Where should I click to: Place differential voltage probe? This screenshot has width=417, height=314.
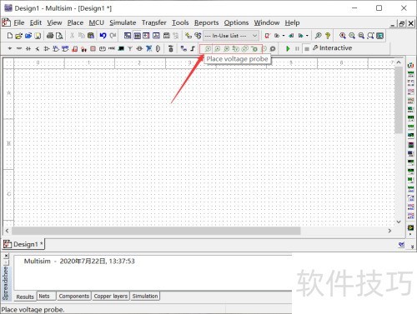tap(236, 48)
